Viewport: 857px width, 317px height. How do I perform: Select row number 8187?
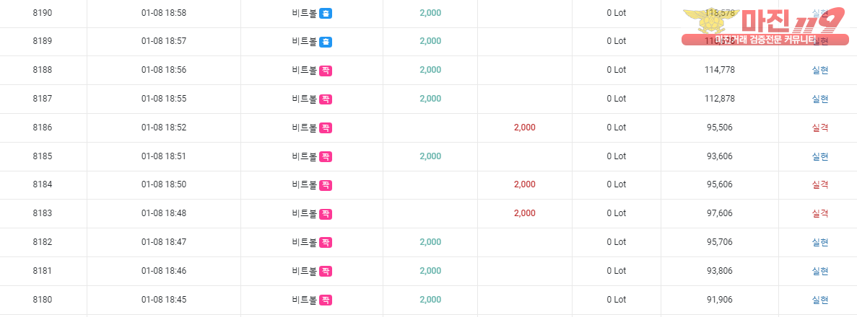pos(43,99)
